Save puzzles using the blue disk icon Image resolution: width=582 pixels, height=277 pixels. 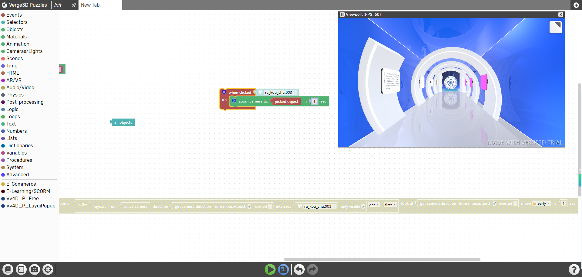pos(283,269)
